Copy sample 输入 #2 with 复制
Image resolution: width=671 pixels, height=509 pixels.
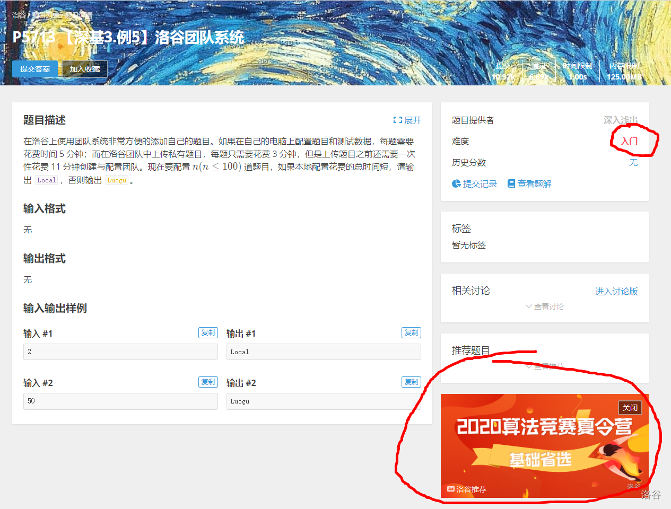tap(208, 382)
